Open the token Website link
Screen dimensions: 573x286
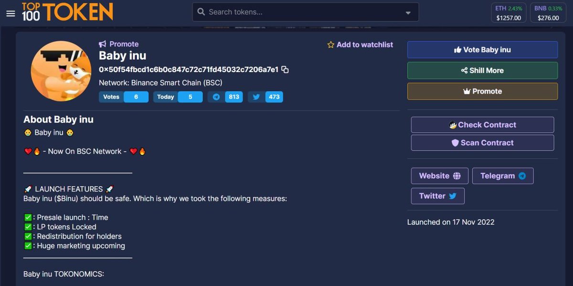[440, 176]
